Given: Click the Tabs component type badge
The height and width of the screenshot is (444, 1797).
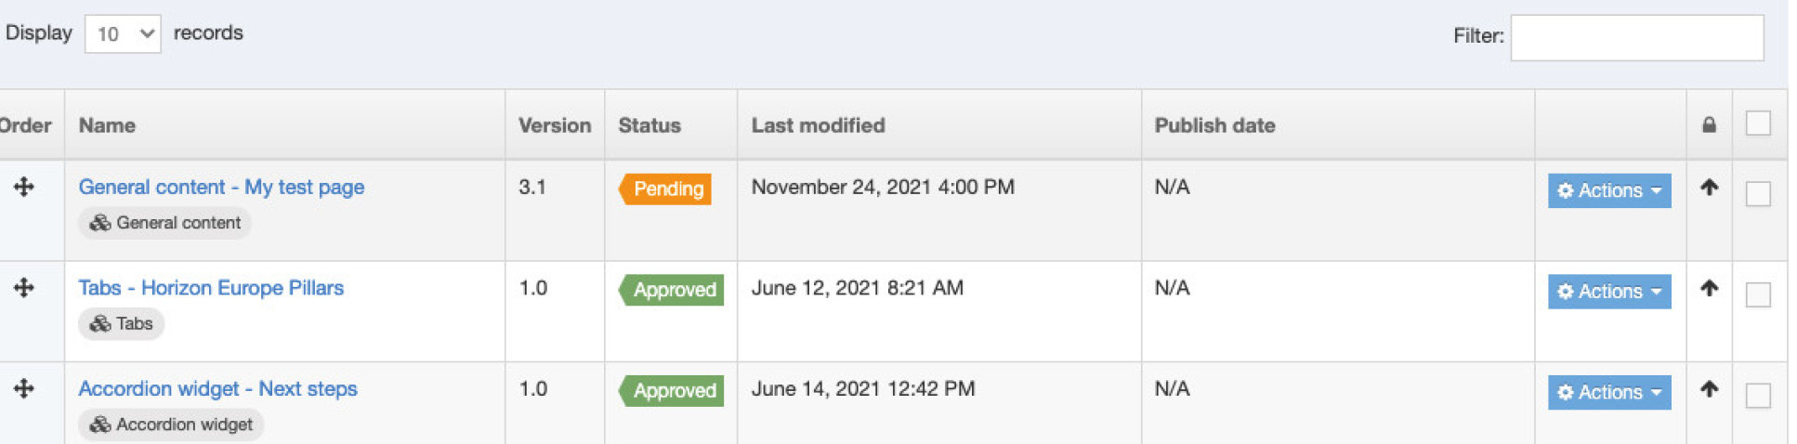Looking at the screenshot, I should tap(122, 323).
